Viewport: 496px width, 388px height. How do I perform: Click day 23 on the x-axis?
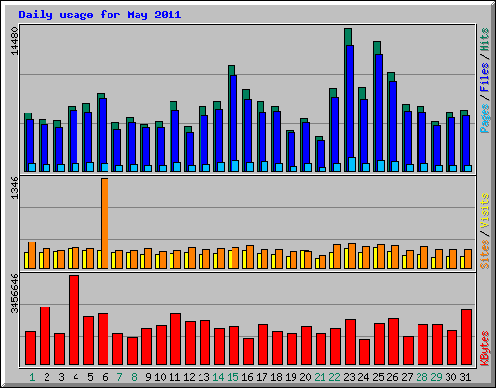(x=349, y=377)
